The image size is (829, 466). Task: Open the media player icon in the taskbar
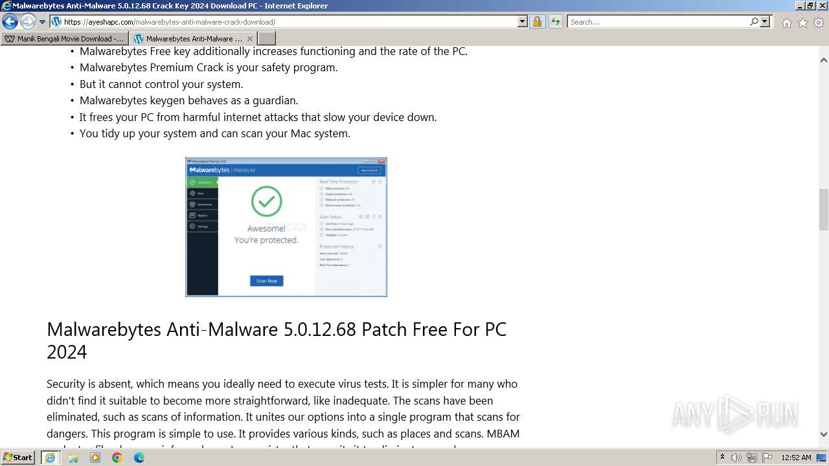point(95,458)
